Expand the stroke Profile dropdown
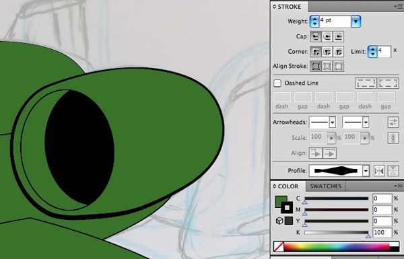Image resolution: width=404 pixels, height=259 pixels. click(x=366, y=171)
